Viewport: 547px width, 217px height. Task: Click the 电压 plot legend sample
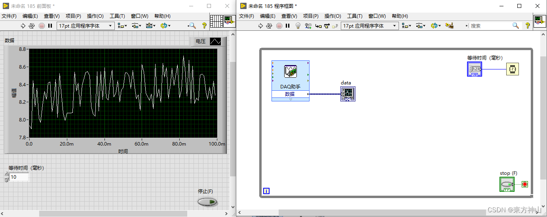[215, 41]
